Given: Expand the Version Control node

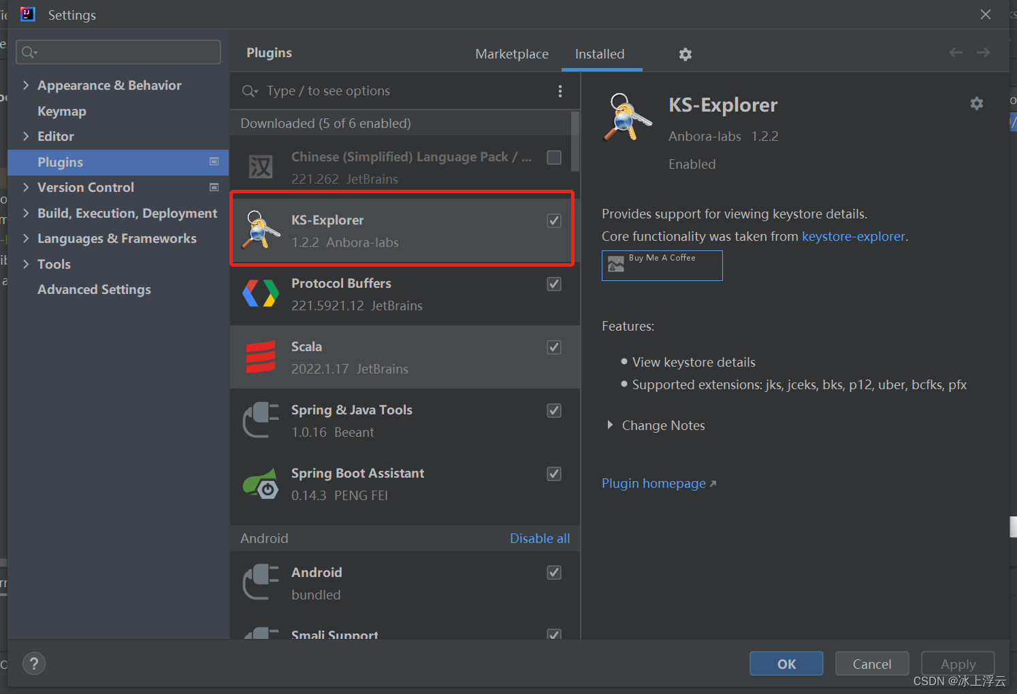Looking at the screenshot, I should 26,187.
